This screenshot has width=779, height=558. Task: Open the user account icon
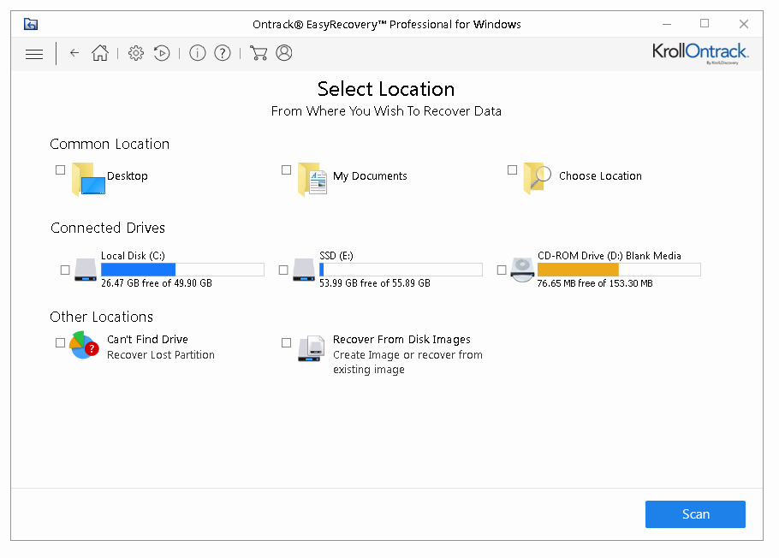click(284, 53)
